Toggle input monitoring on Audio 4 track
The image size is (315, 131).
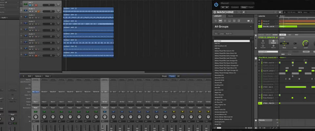click(38, 30)
